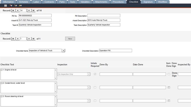Switch to the Procedures tab

(x=118, y=2)
